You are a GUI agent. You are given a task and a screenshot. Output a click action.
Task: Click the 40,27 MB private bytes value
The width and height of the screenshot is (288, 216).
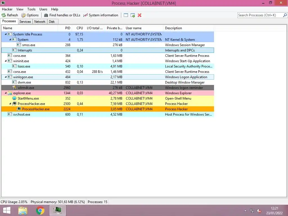coord(115,93)
